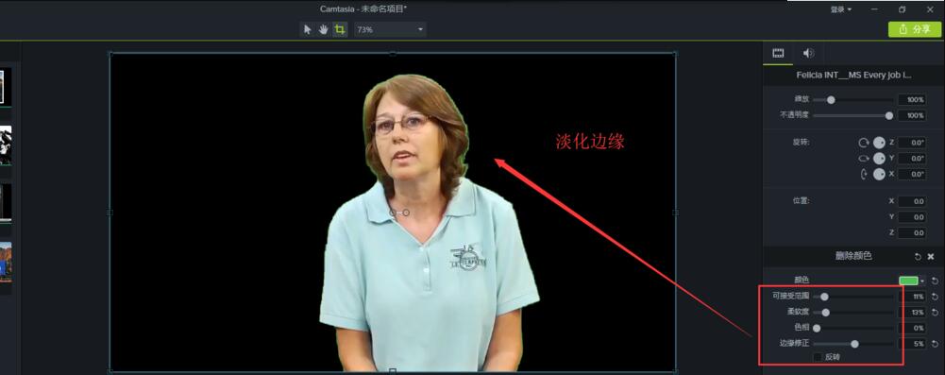The height and width of the screenshot is (375, 945).
Task: Click the Z rotation dial
Action: [x=879, y=143]
